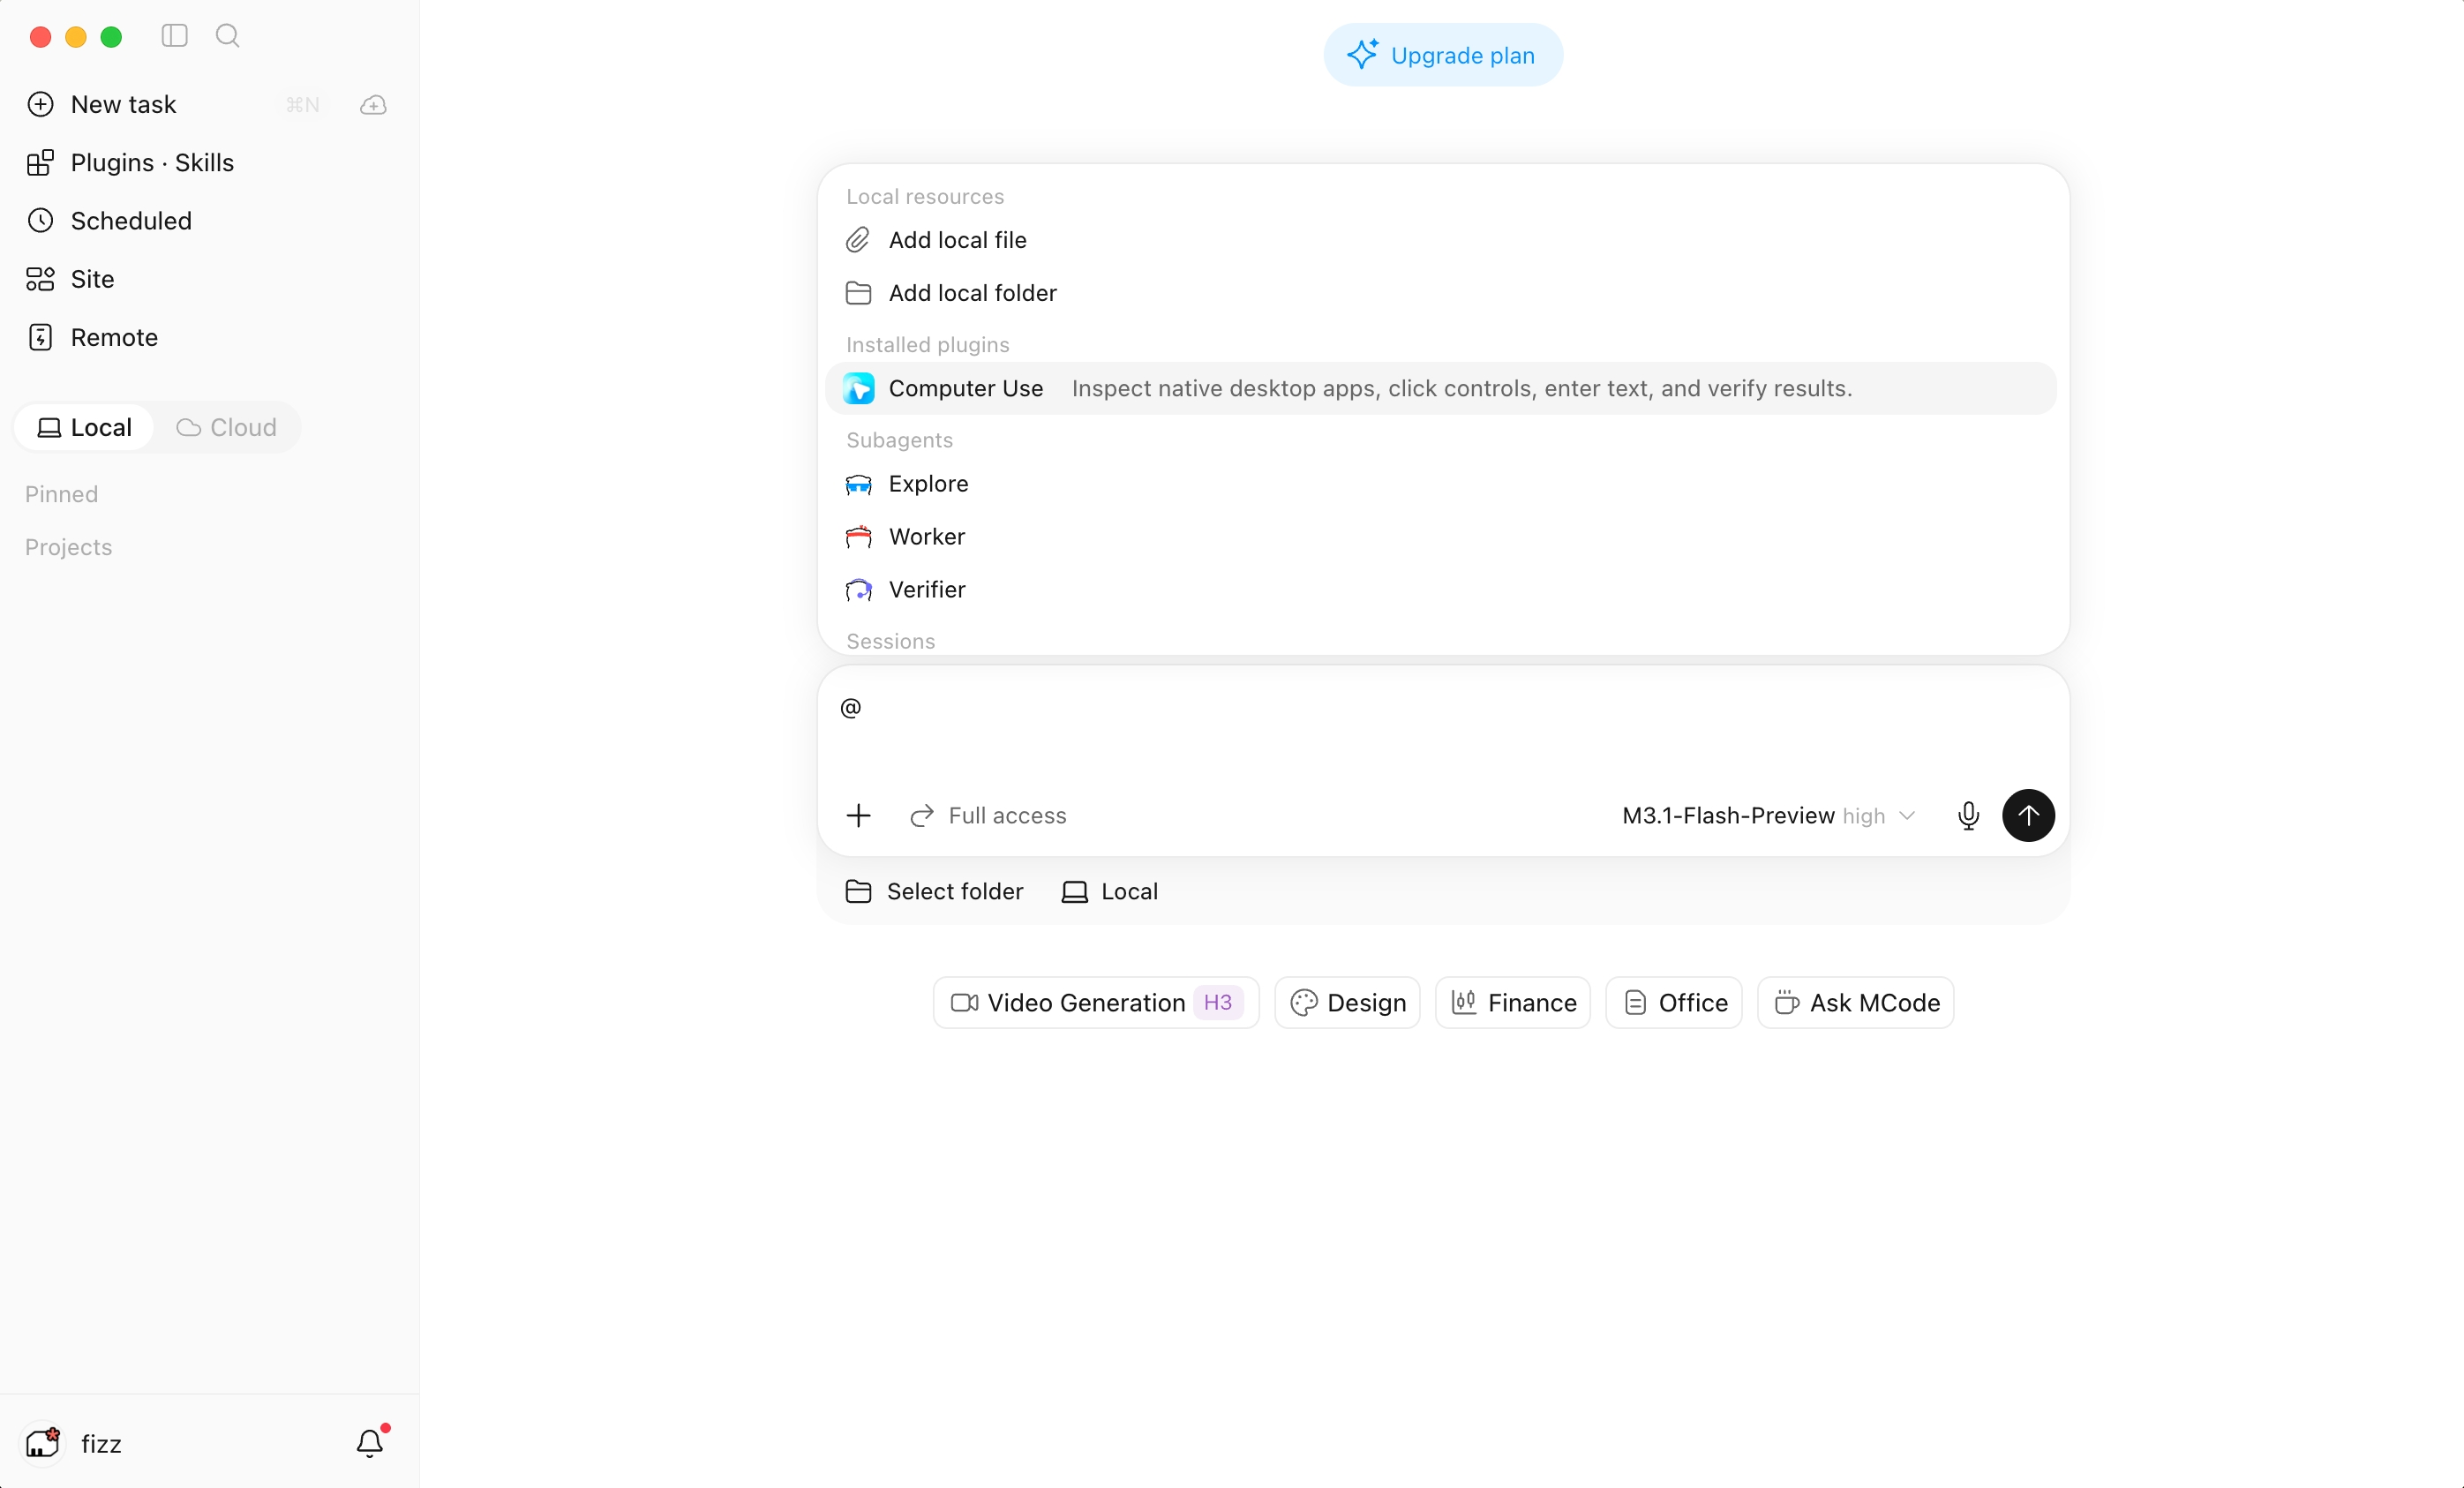The image size is (2464, 1488).
Task: Toggle the Full access permission
Action: pos(988,815)
